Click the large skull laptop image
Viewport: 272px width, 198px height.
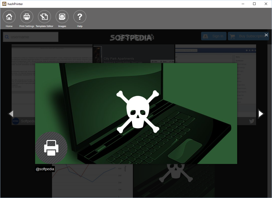click(136, 114)
